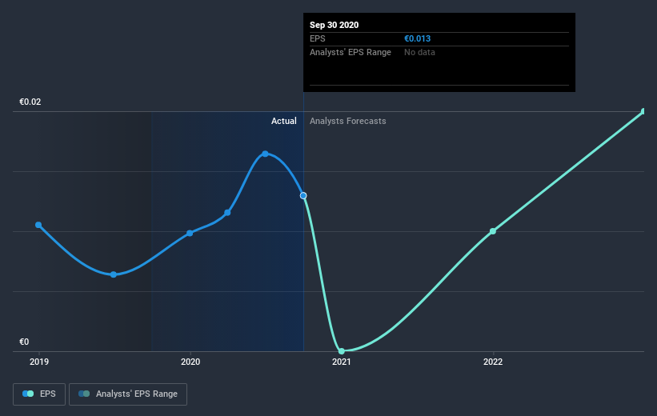
Task: Click the €0.02 y-axis label
Action: point(30,102)
